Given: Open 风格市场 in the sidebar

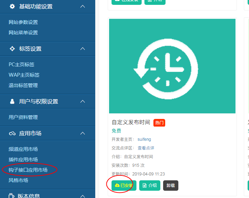Looking at the screenshot, I should 18,180.
